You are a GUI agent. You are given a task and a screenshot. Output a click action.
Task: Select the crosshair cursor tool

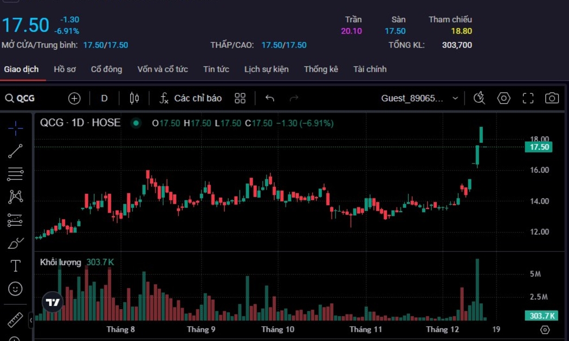tap(15, 128)
